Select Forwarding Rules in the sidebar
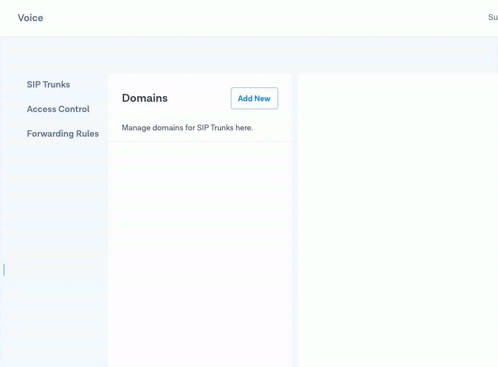This screenshot has height=367, width=498. click(62, 134)
